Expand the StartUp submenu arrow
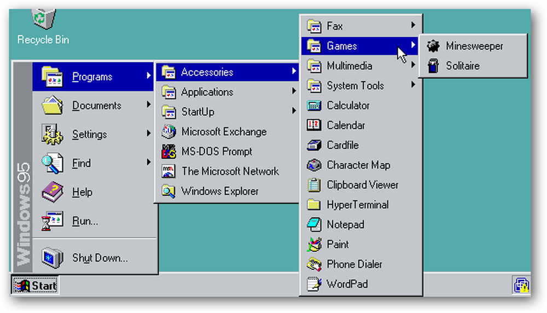Viewport: 547px width, 313px height. [294, 111]
